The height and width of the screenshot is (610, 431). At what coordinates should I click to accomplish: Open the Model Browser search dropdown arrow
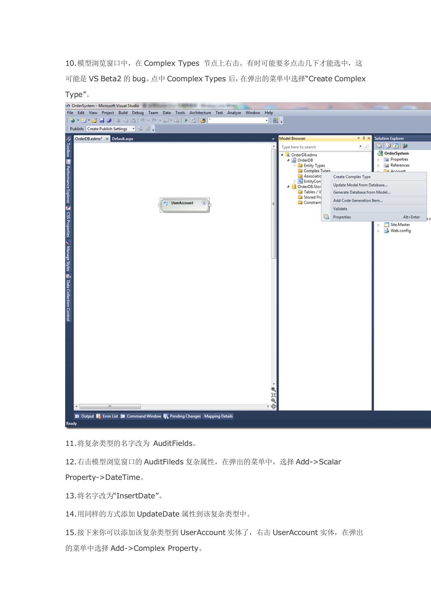[x=361, y=147]
